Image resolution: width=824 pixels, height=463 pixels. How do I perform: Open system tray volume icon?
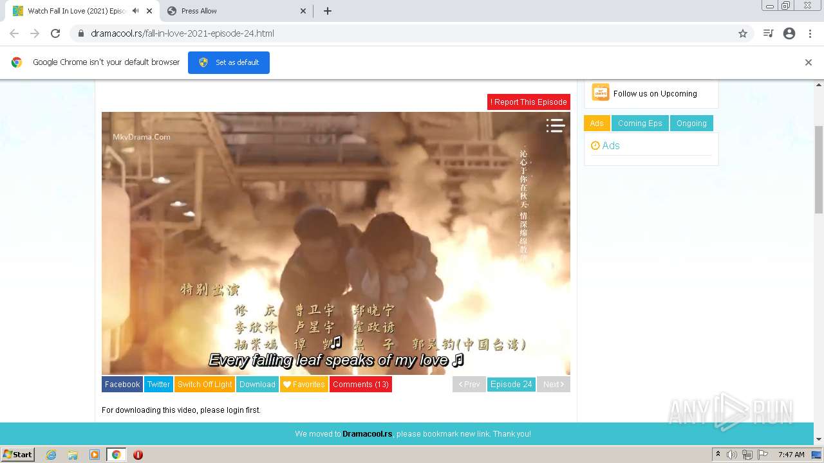click(732, 455)
